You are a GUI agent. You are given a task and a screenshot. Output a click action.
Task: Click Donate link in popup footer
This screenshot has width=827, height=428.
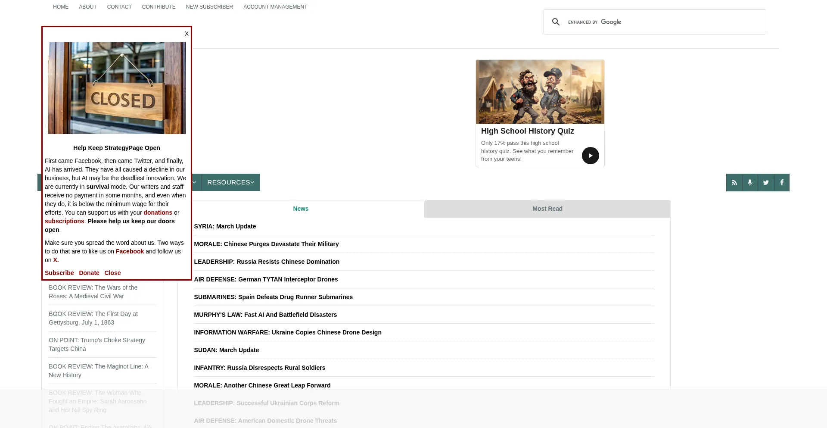(89, 273)
